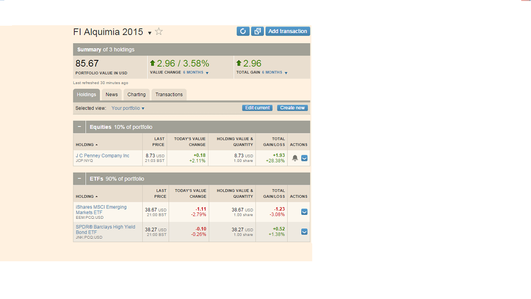This screenshot has width=531, height=299.
Task: Open the J C Penney Company Inc link
Action: tap(103, 156)
